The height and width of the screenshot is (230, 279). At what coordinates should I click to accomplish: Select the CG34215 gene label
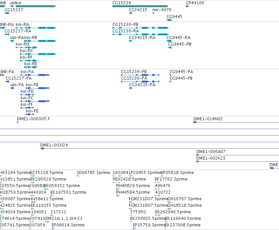tap(138, 10)
